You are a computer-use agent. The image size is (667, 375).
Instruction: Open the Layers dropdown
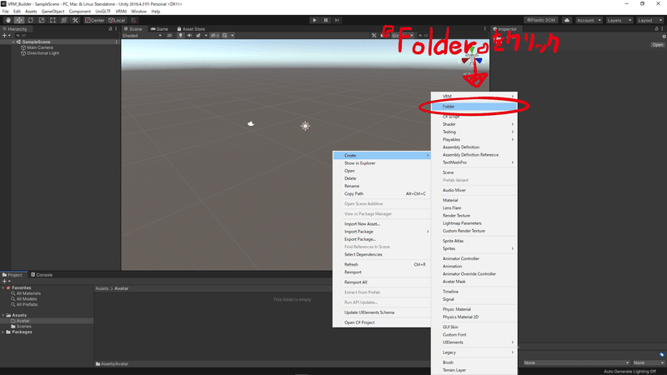pos(619,20)
